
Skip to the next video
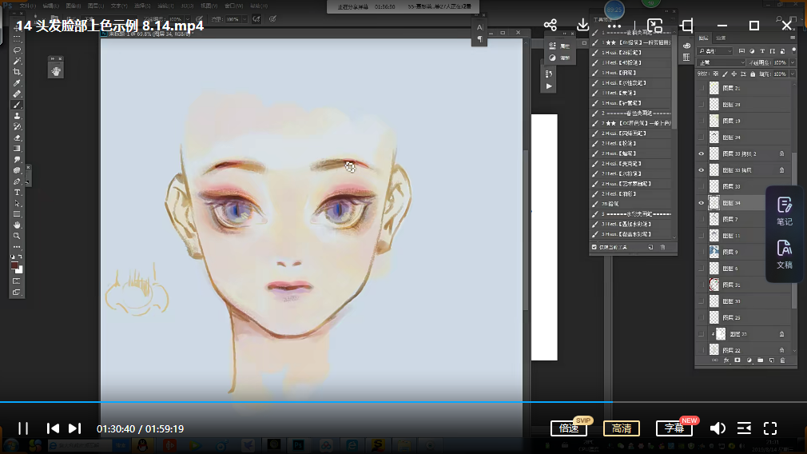click(74, 428)
